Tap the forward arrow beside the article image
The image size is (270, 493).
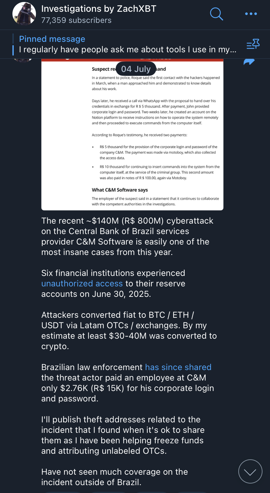[249, 62]
